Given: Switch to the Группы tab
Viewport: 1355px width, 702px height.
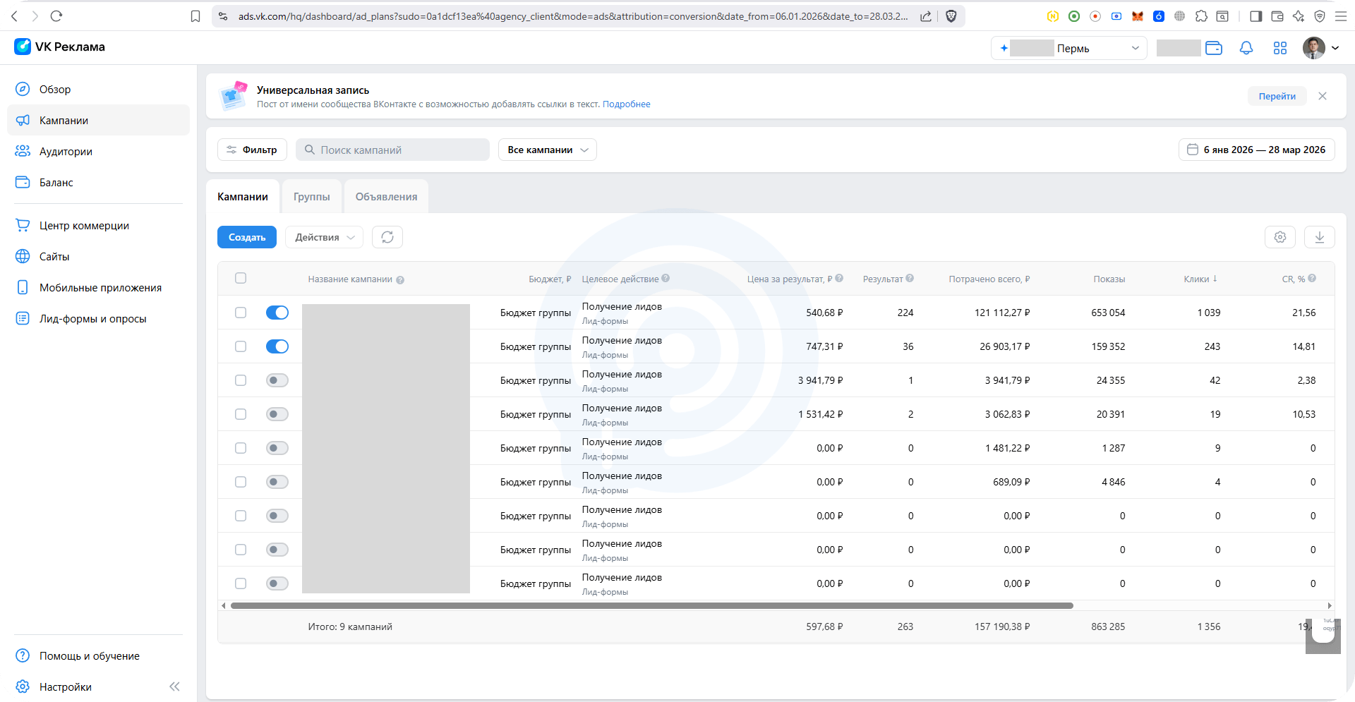Looking at the screenshot, I should pyautogui.click(x=311, y=197).
